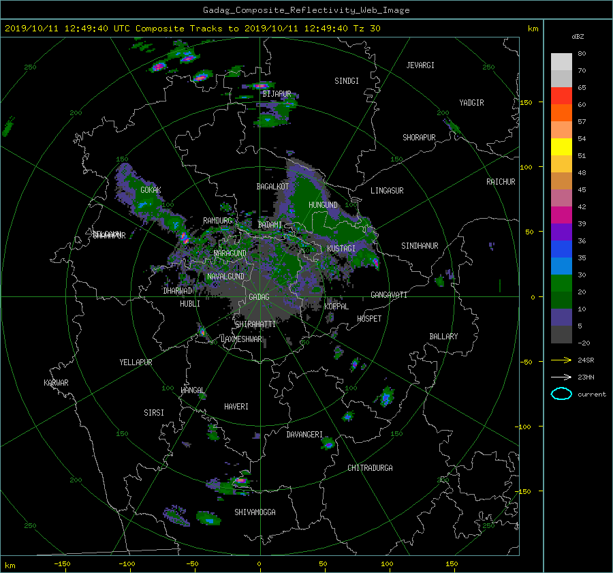Screen dimensions: 613x573
Task: Click the RAMDURG label
Action: coord(217,221)
